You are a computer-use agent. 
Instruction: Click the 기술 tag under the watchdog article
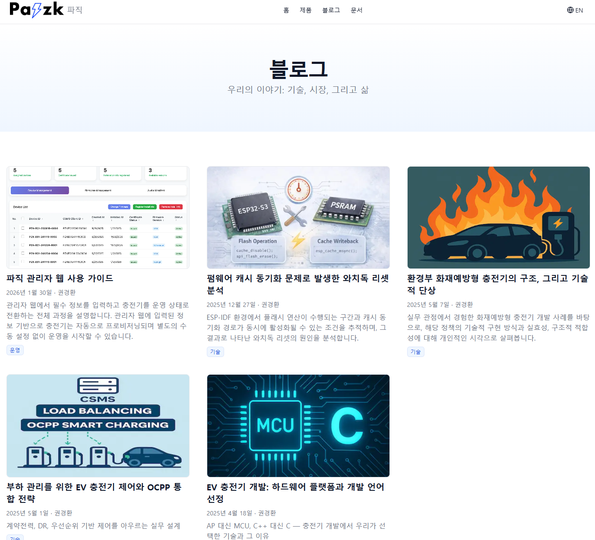[215, 352]
